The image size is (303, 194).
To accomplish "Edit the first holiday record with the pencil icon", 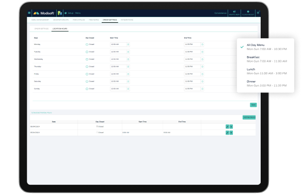I will (x=227, y=127).
